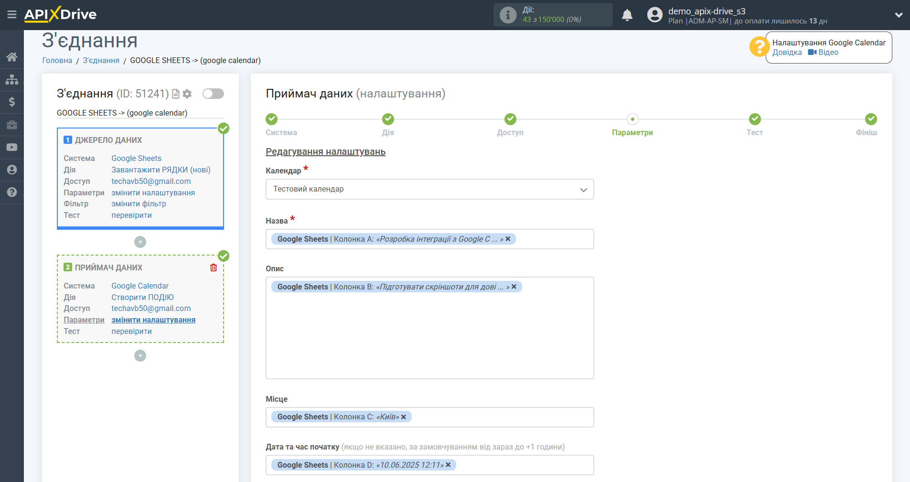Screen dimensions: 910x482
Task: Open the notifications bell
Action: (x=627, y=15)
